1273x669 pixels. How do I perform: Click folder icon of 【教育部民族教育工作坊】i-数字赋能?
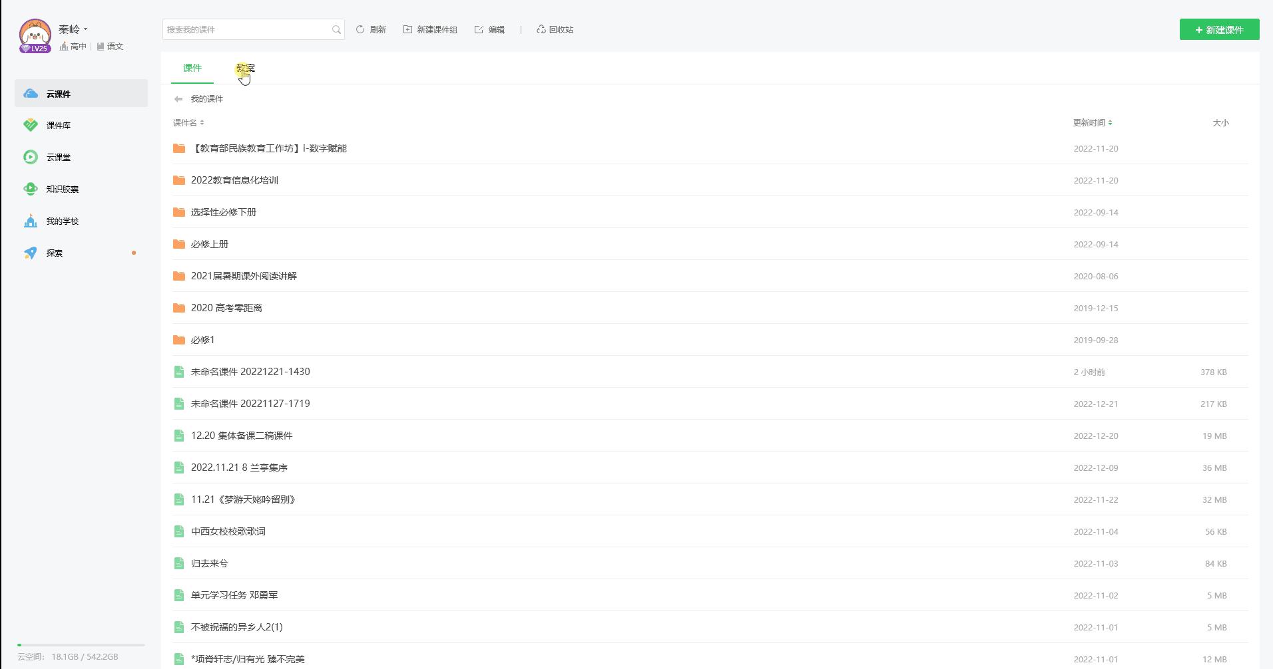[178, 148]
